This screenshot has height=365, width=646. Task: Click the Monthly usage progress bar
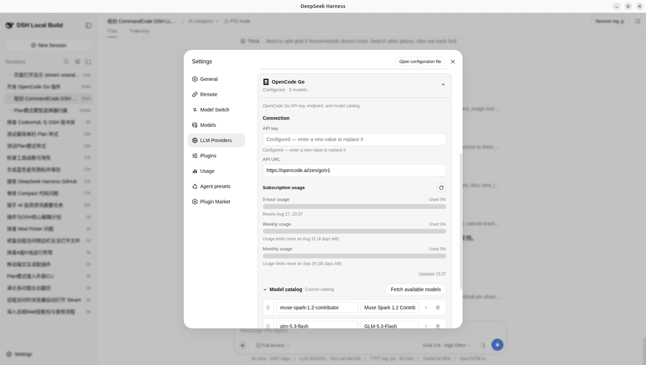click(354, 256)
